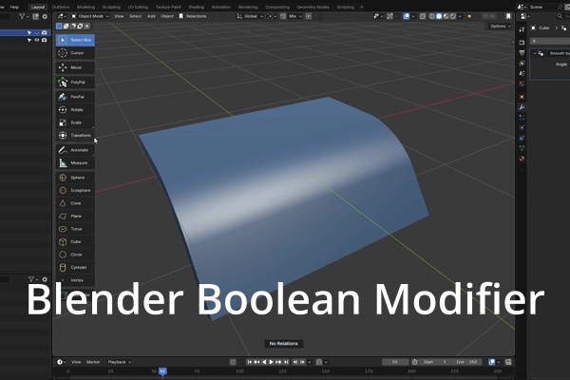Select the Icosphere add tool

(75, 191)
